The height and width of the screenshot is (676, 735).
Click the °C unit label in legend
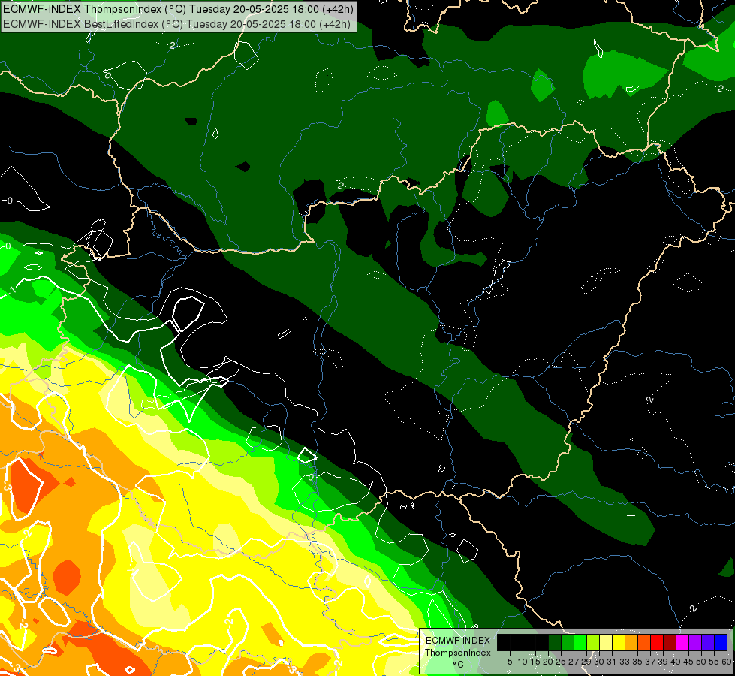[458, 664]
